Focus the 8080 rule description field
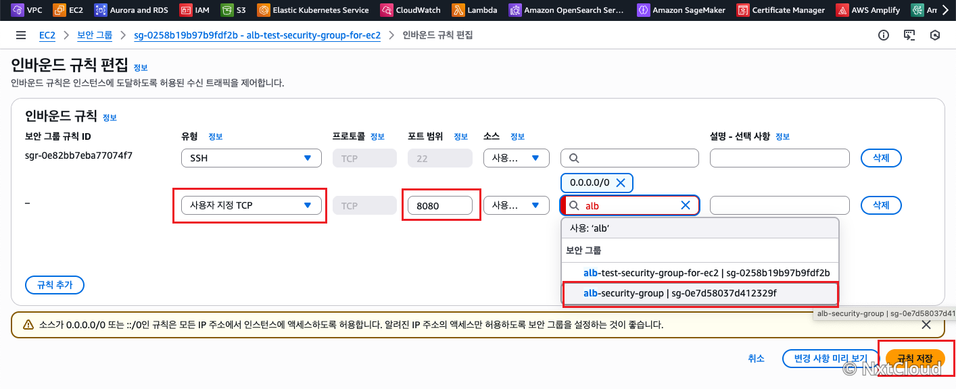The image size is (956, 389). pos(780,205)
